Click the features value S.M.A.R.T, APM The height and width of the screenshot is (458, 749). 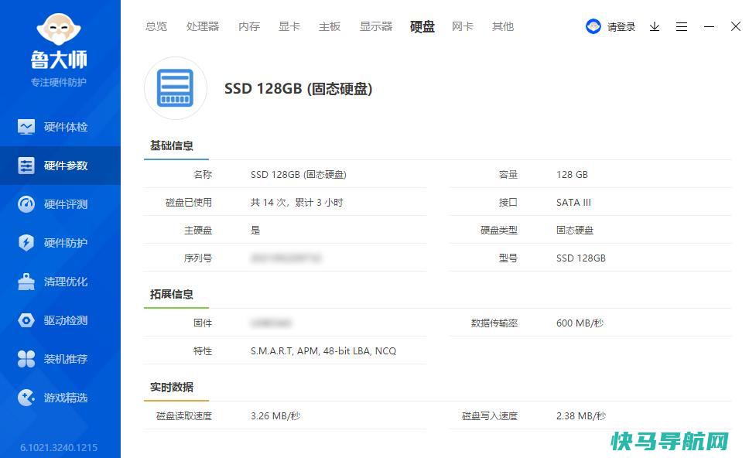click(323, 350)
